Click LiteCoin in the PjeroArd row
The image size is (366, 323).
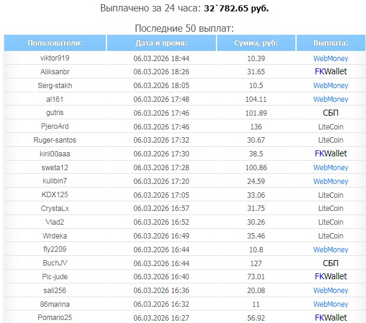point(330,126)
